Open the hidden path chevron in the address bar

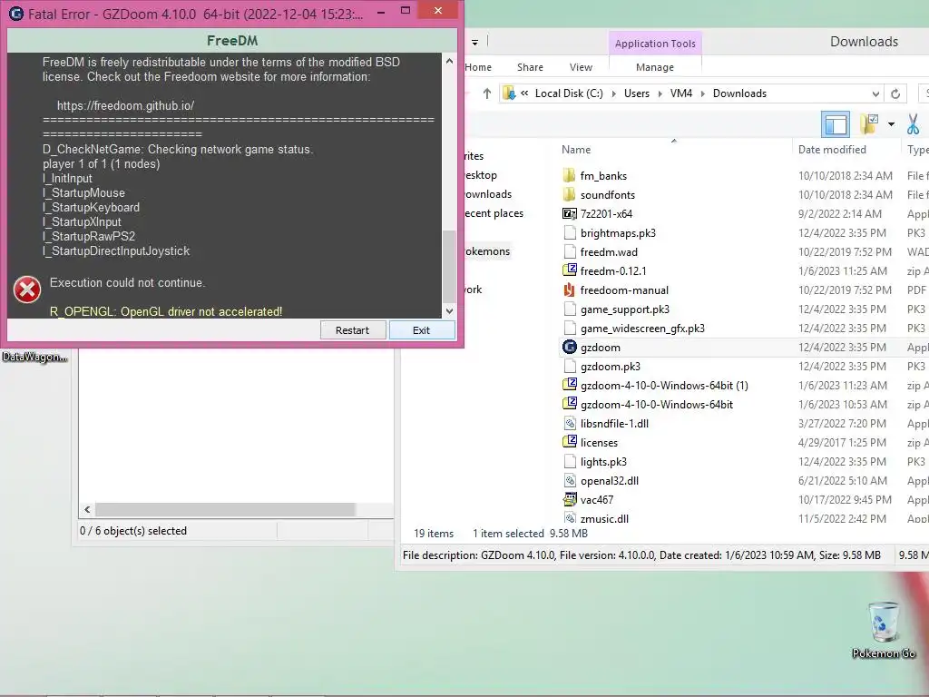tap(524, 93)
